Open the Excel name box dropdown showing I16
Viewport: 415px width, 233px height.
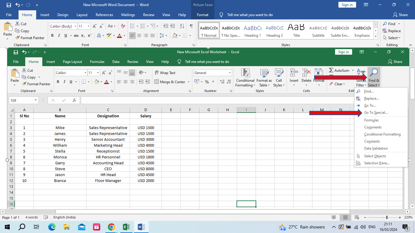pyautogui.click(x=36, y=100)
